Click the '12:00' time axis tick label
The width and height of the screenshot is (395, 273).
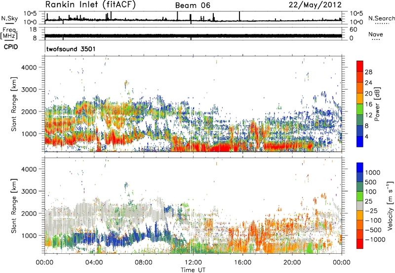[193, 263]
